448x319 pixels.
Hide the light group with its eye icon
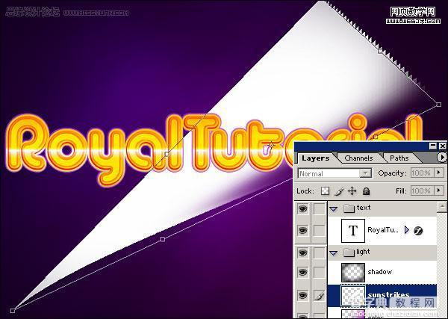point(302,253)
